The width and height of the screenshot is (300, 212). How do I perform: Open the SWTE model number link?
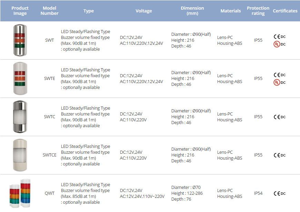point(49,79)
